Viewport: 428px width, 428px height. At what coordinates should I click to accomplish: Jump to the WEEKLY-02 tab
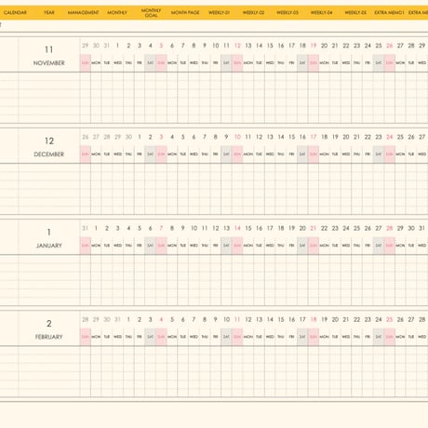[x=253, y=13]
